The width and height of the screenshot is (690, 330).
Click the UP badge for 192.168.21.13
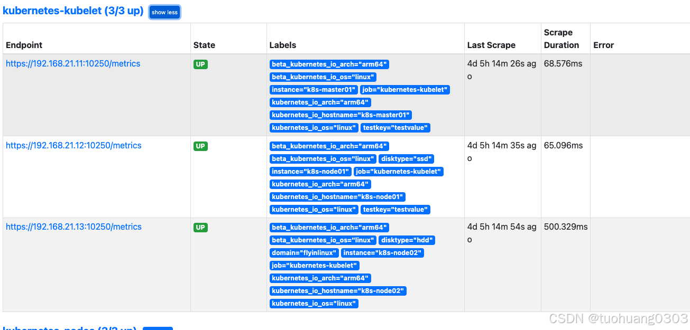(x=200, y=228)
